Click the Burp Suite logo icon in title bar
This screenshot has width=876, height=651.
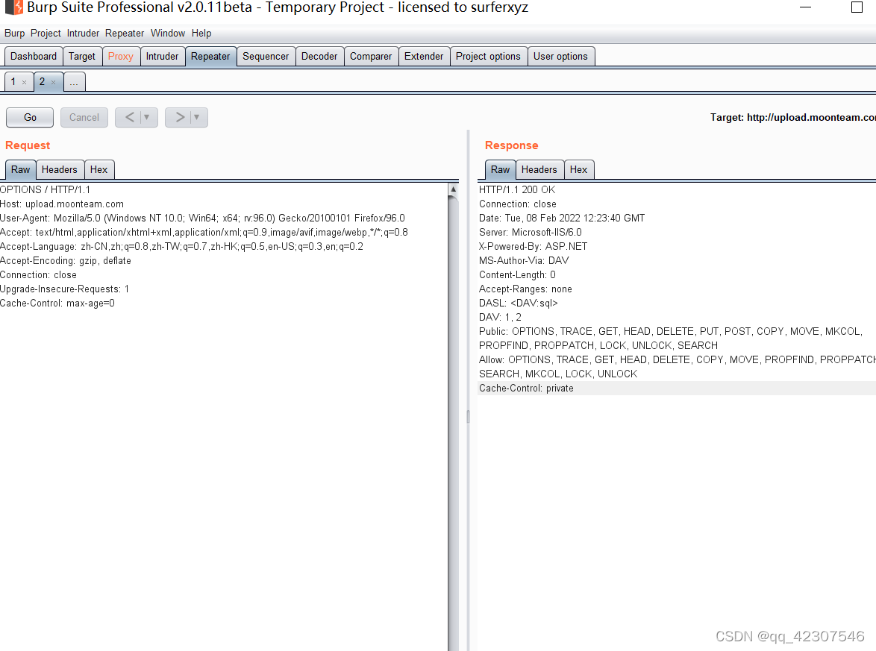[14, 7]
